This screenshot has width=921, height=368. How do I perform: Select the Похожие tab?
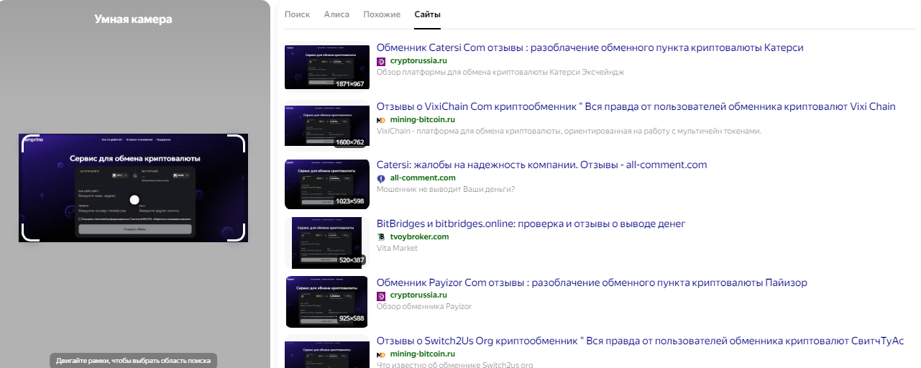[382, 14]
